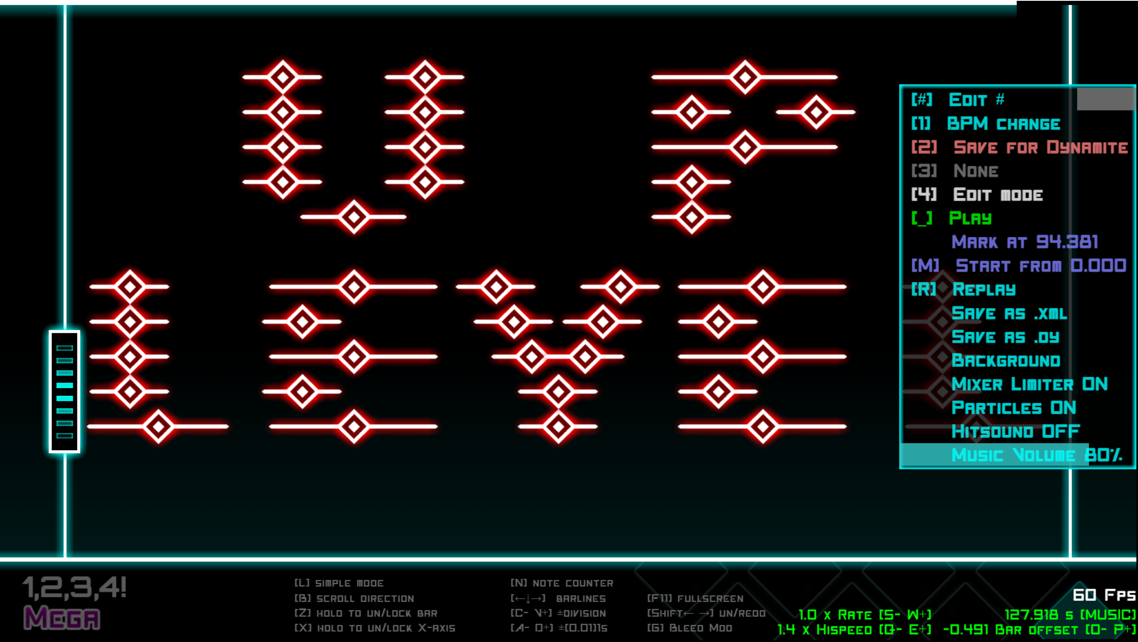
Task: Select the topmost wide note of letter P
Action: 745,77
